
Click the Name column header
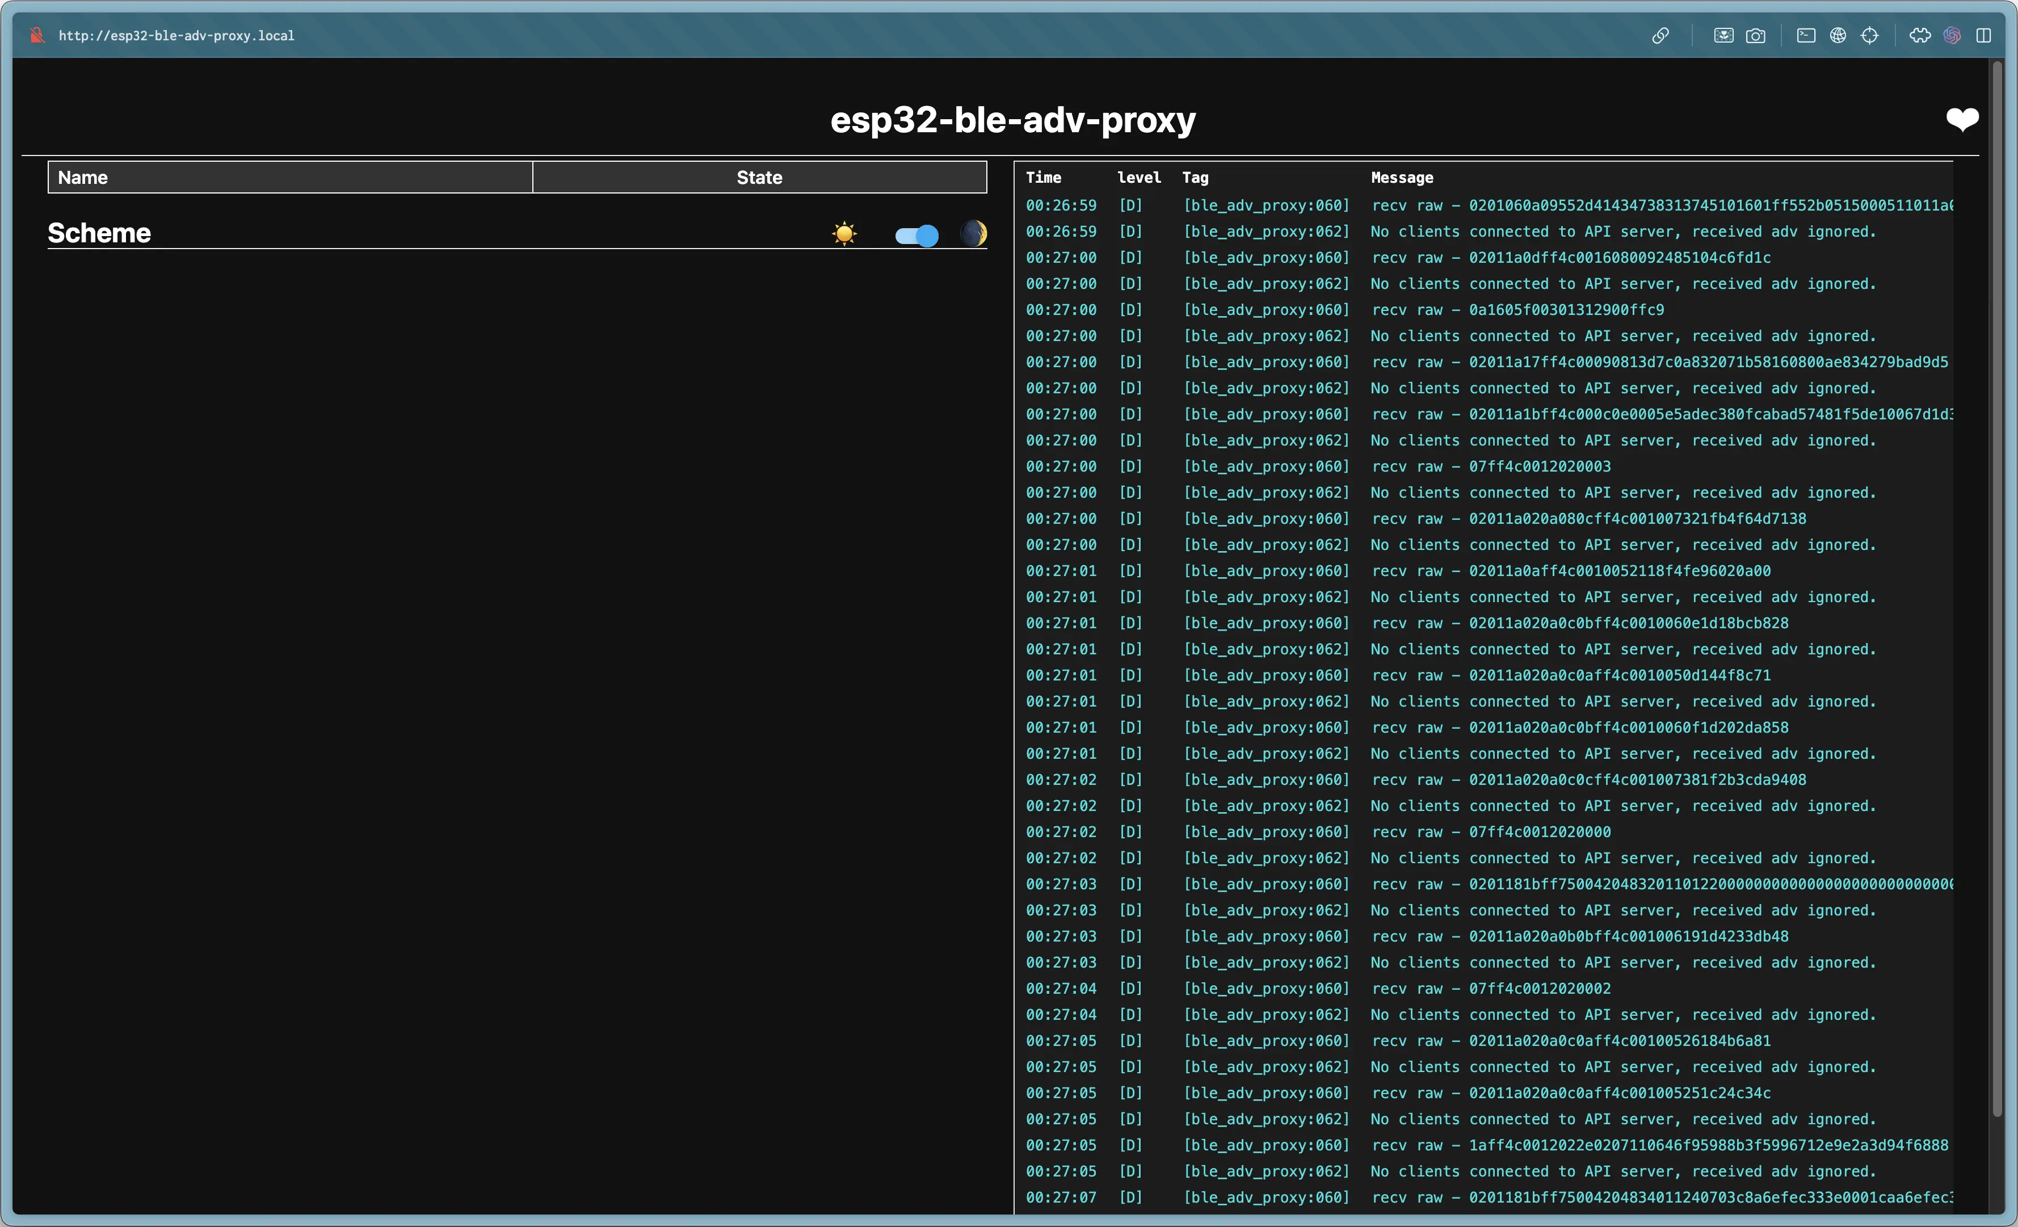(x=291, y=177)
